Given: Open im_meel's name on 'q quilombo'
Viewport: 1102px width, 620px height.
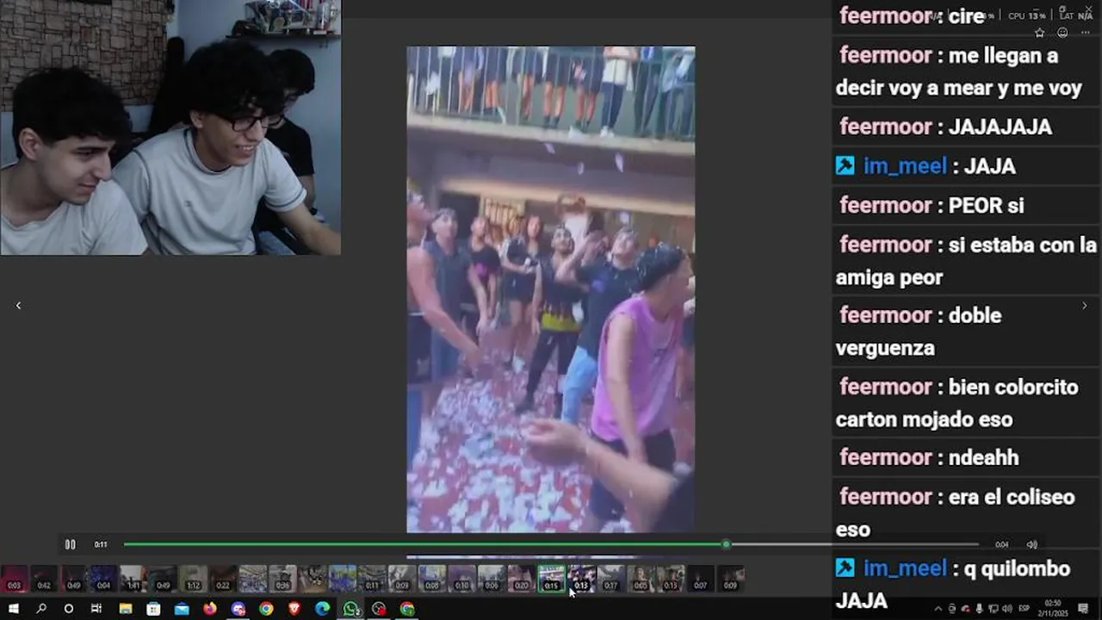Looking at the screenshot, I should (905, 569).
